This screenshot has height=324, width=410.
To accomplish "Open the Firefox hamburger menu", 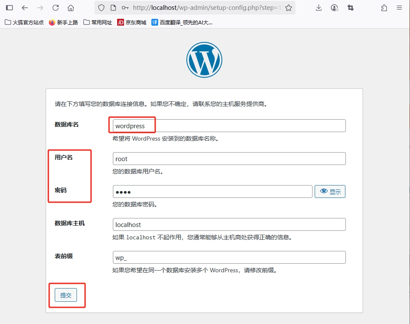I will (399, 8).
